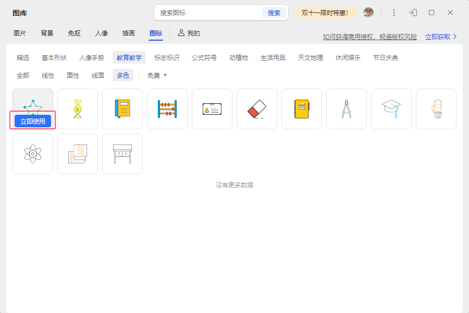
Task: Open the 公式符号 category
Action: 204,58
